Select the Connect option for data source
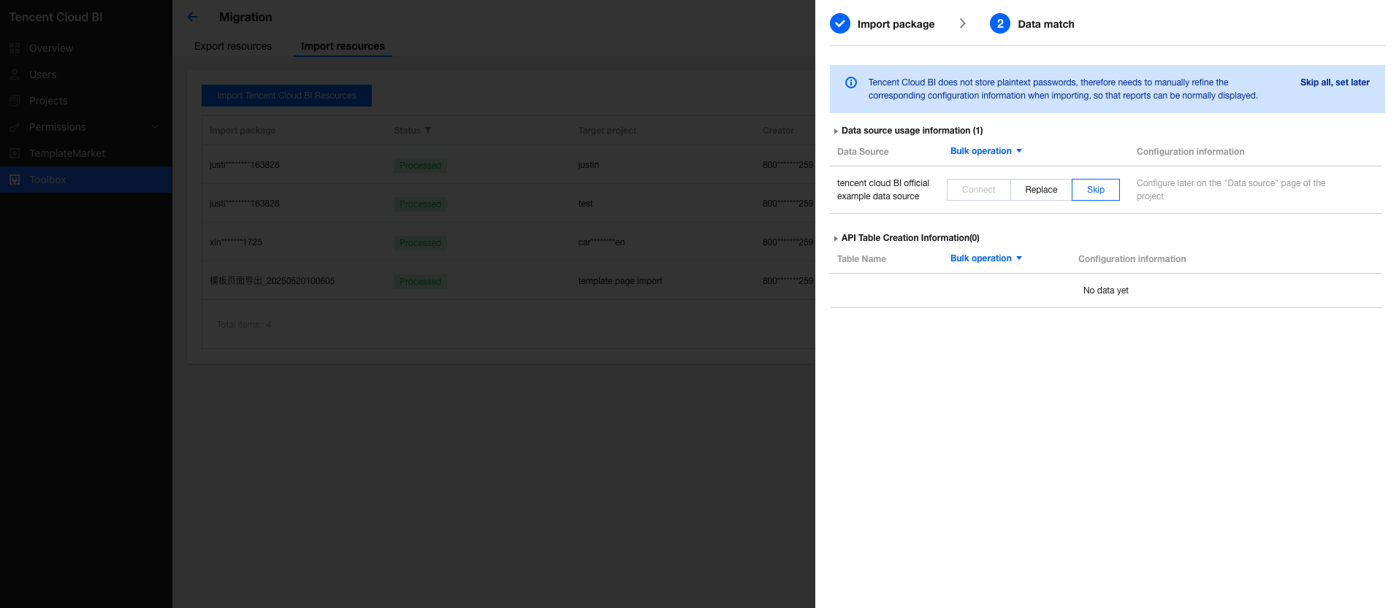The width and height of the screenshot is (1399, 608). click(x=978, y=190)
